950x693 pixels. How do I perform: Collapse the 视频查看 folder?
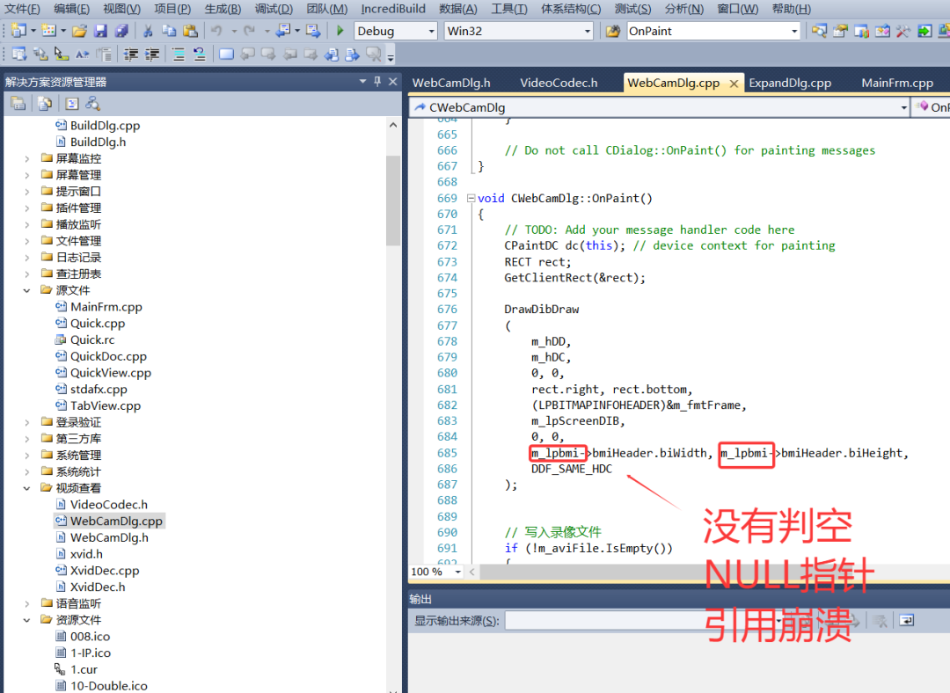coord(26,488)
